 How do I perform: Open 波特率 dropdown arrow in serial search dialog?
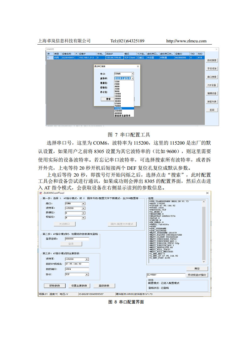point(133,78)
